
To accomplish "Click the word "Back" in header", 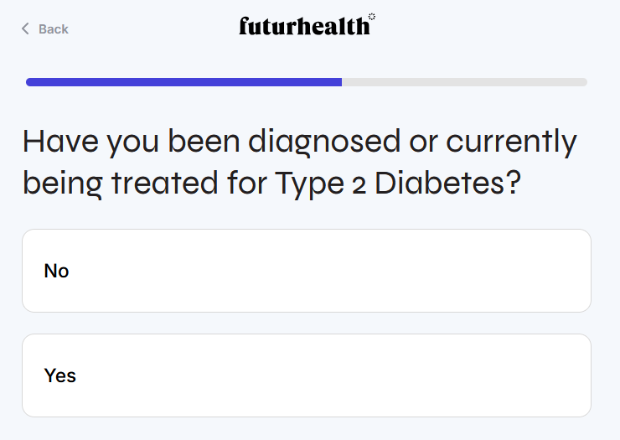I will pyautogui.click(x=54, y=29).
